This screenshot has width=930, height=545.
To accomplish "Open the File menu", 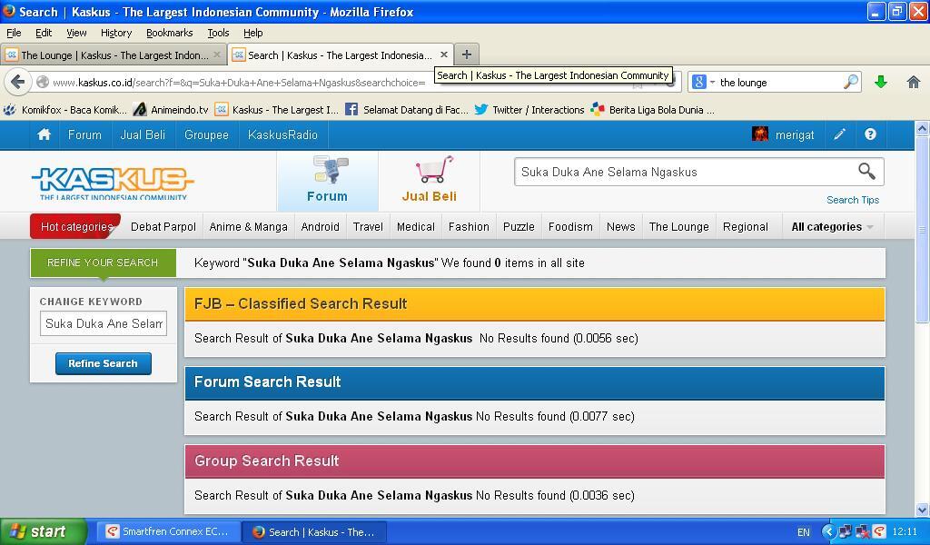I will point(14,33).
